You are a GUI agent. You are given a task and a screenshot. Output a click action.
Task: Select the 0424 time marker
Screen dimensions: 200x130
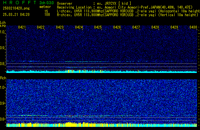click(79, 27)
